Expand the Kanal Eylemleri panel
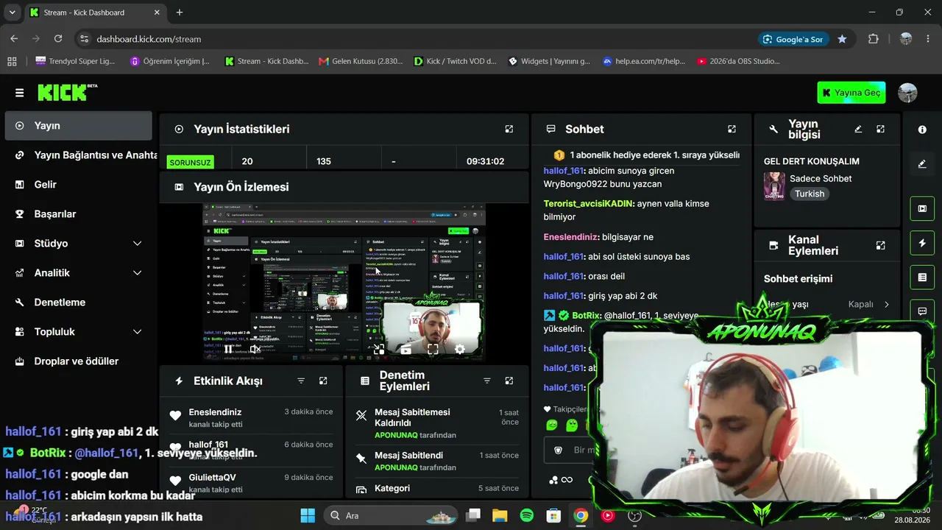 point(880,245)
